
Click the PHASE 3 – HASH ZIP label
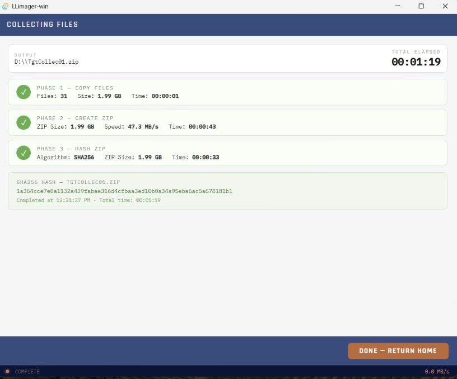tap(71, 149)
